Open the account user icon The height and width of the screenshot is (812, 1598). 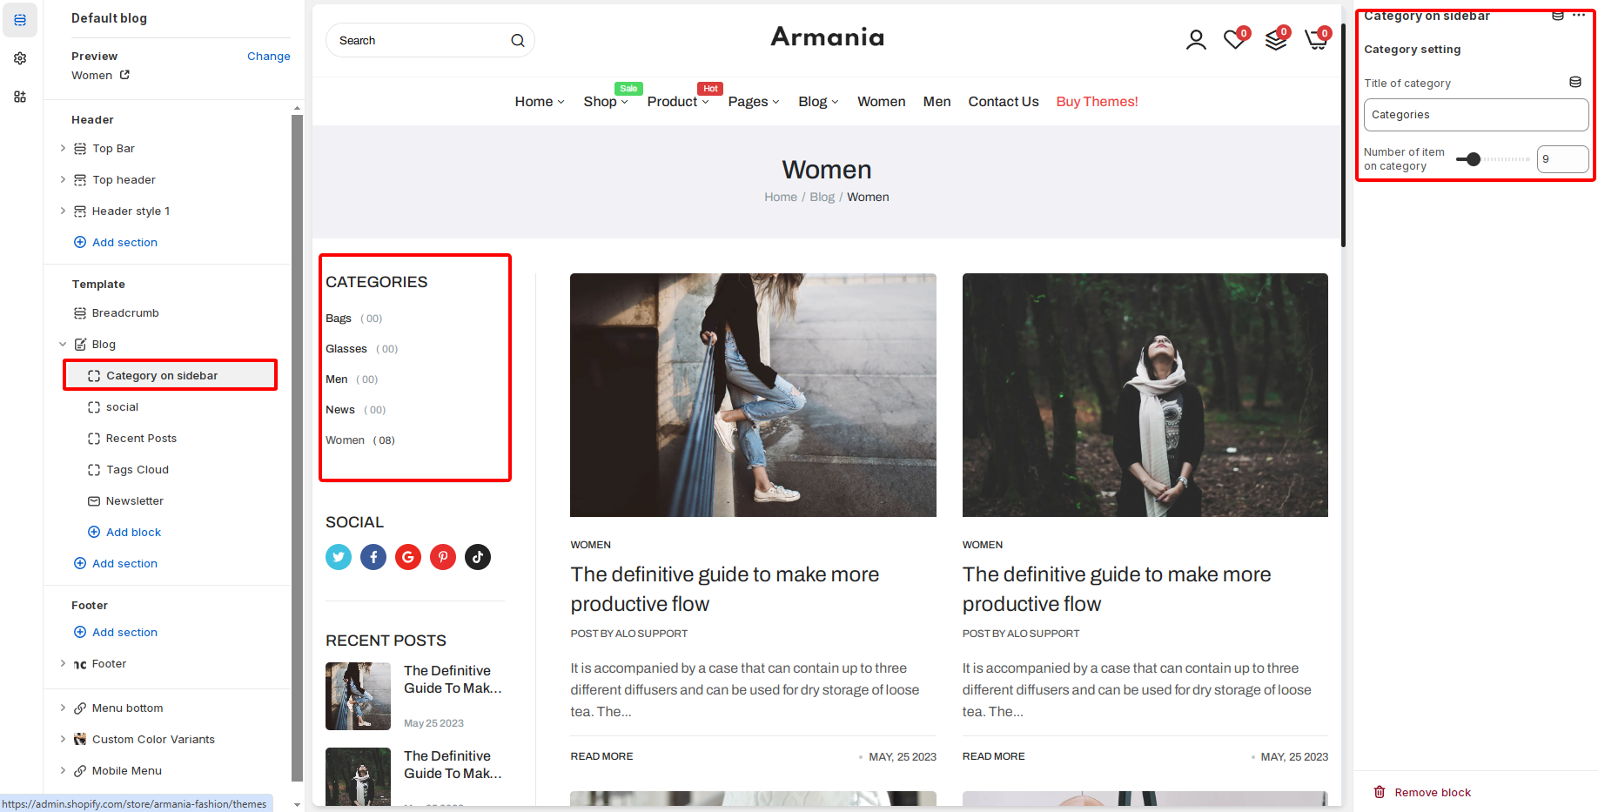[x=1196, y=40]
